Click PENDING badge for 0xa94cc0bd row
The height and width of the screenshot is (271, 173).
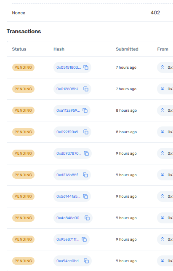[23, 261]
